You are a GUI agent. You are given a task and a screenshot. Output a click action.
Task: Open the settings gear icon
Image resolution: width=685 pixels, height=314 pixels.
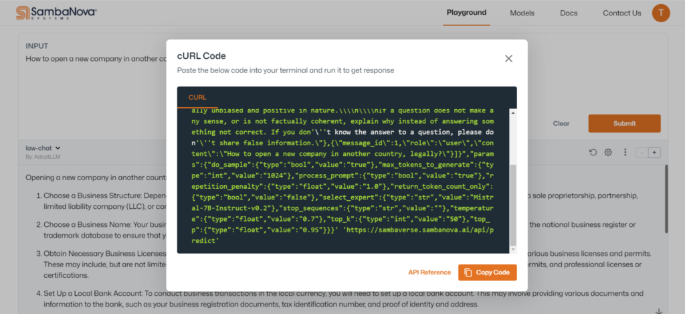tap(608, 153)
